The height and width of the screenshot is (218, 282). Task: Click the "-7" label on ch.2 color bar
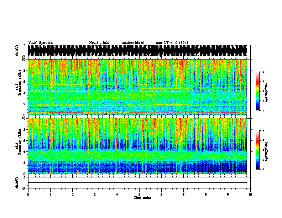(x=263, y=169)
